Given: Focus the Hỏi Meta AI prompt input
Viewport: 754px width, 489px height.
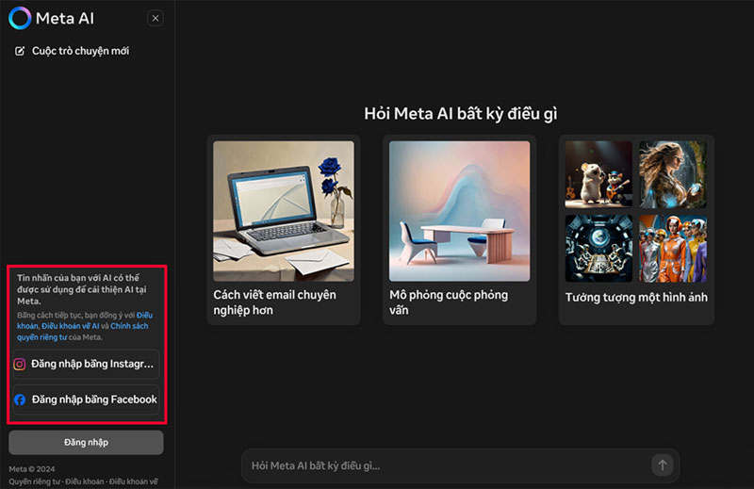Looking at the screenshot, I should (x=443, y=465).
